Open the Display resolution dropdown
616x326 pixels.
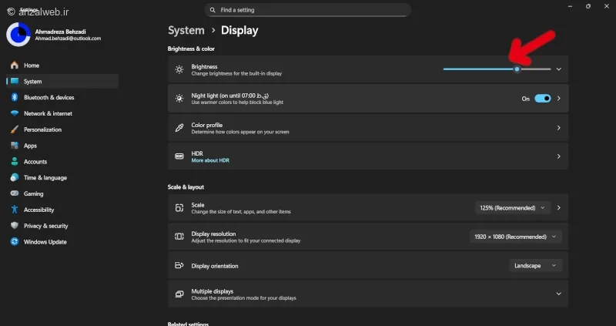click(515, 237)
